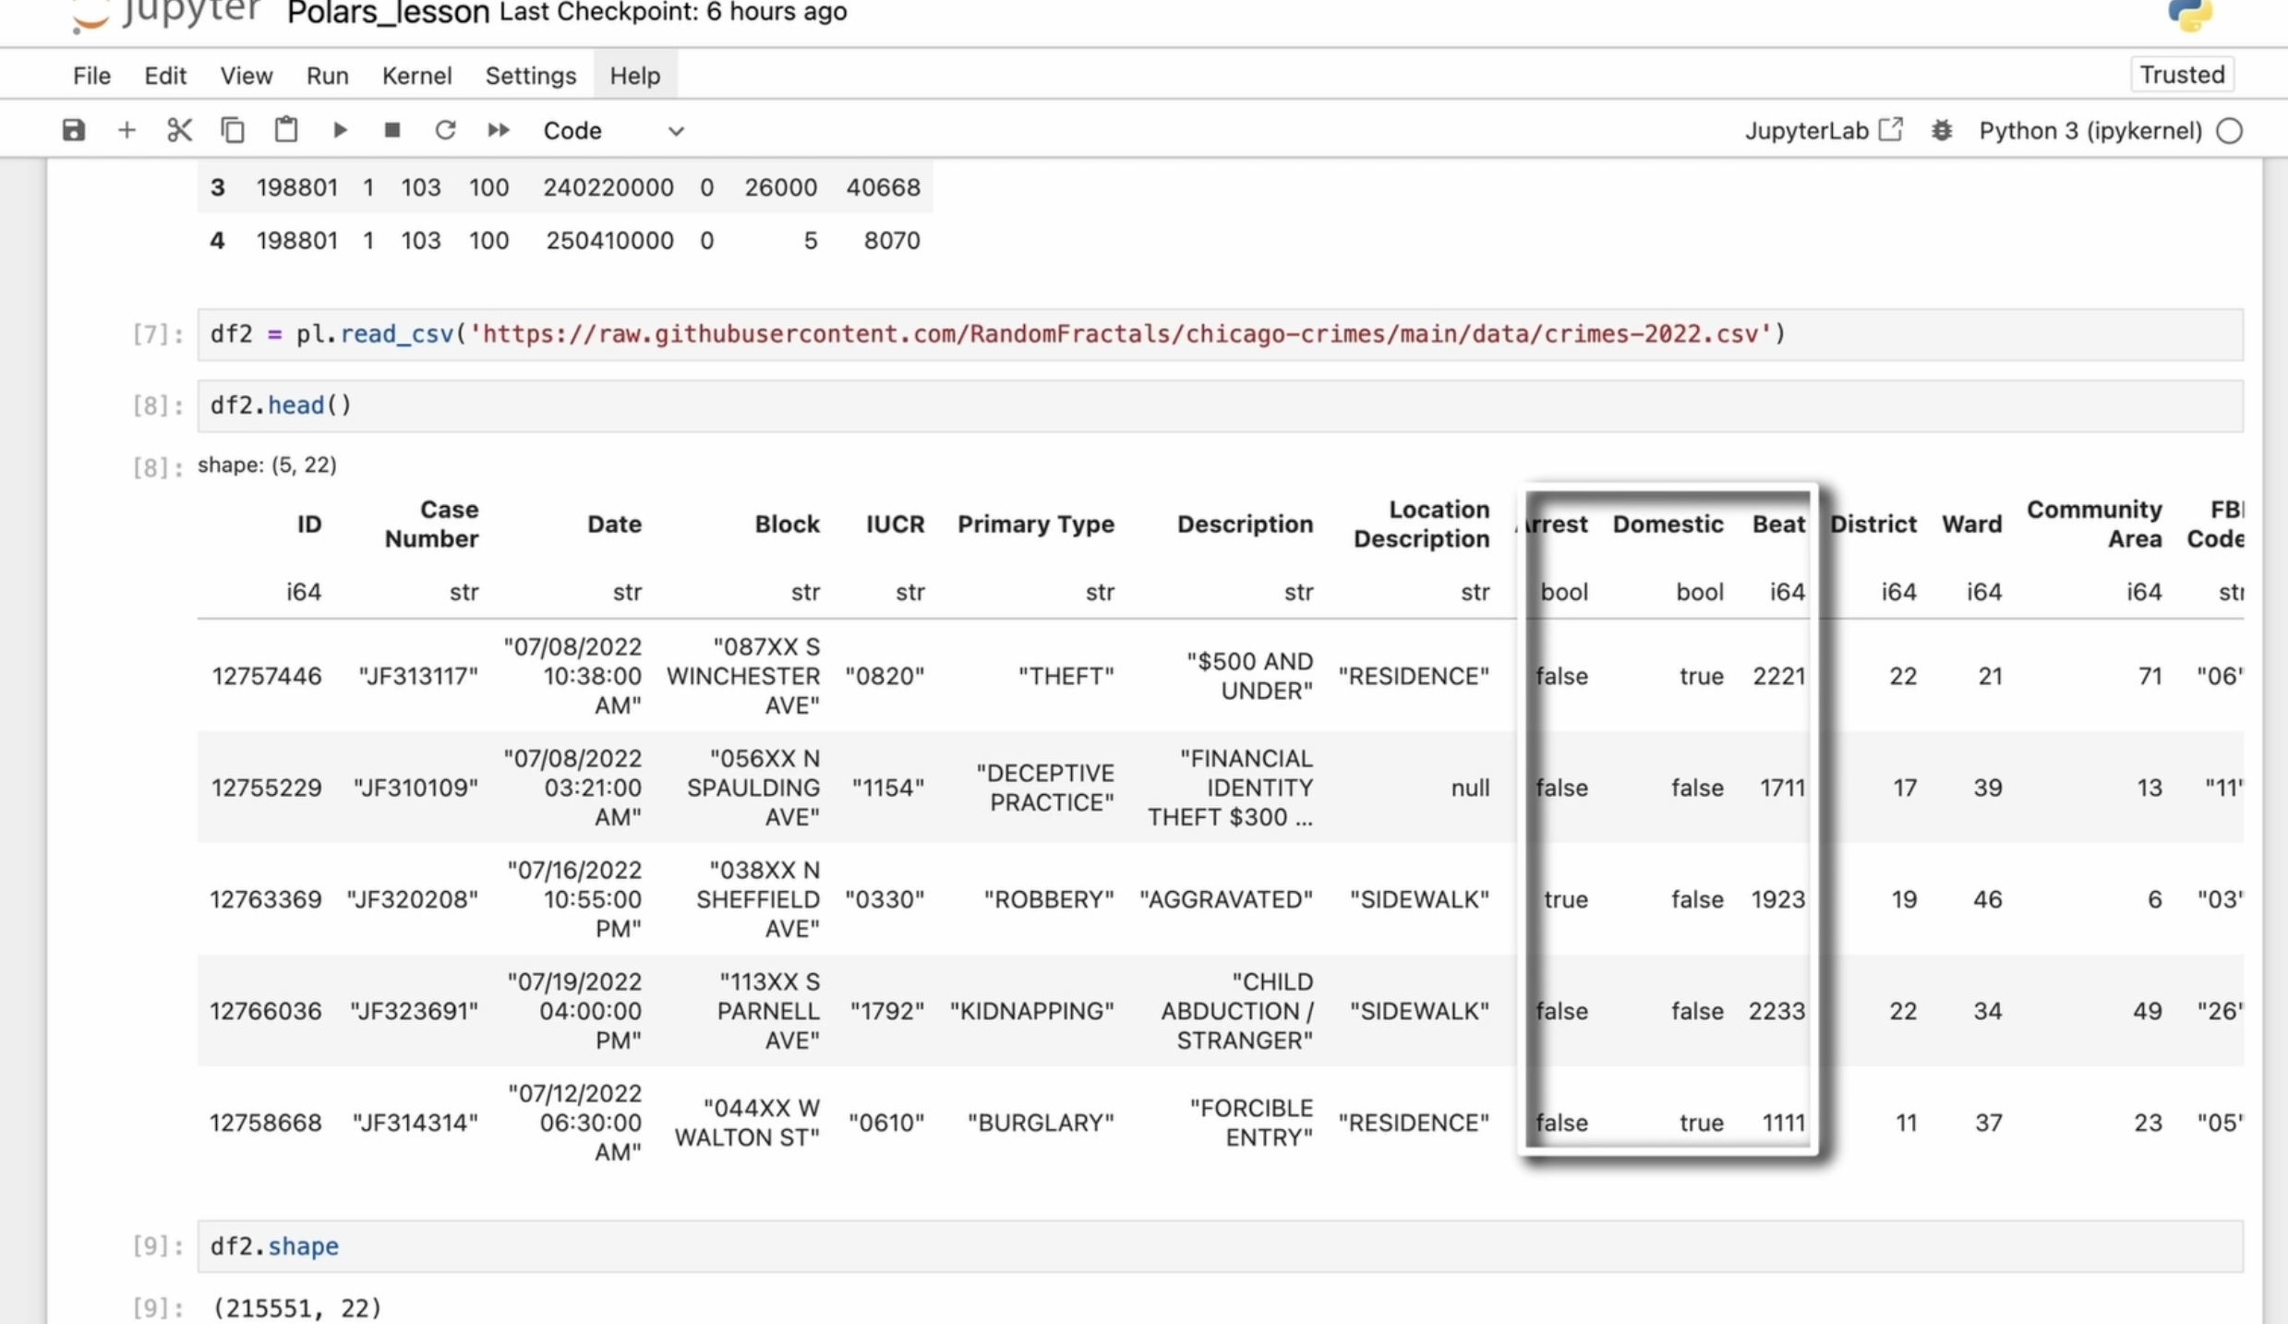Click into the df2.head() code cell
Viewport: 2288px width, 1324px height.
coord(1200,405)
